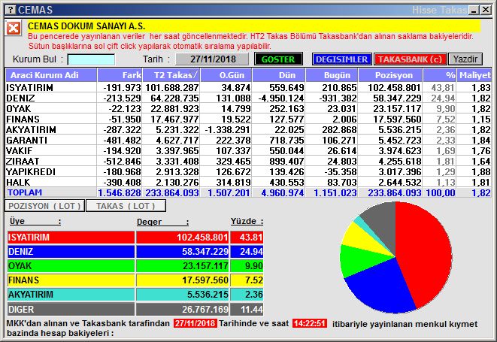
Task: Click Dün value -4.950.124 for DENIZ
Action: [x=280, y=98]
